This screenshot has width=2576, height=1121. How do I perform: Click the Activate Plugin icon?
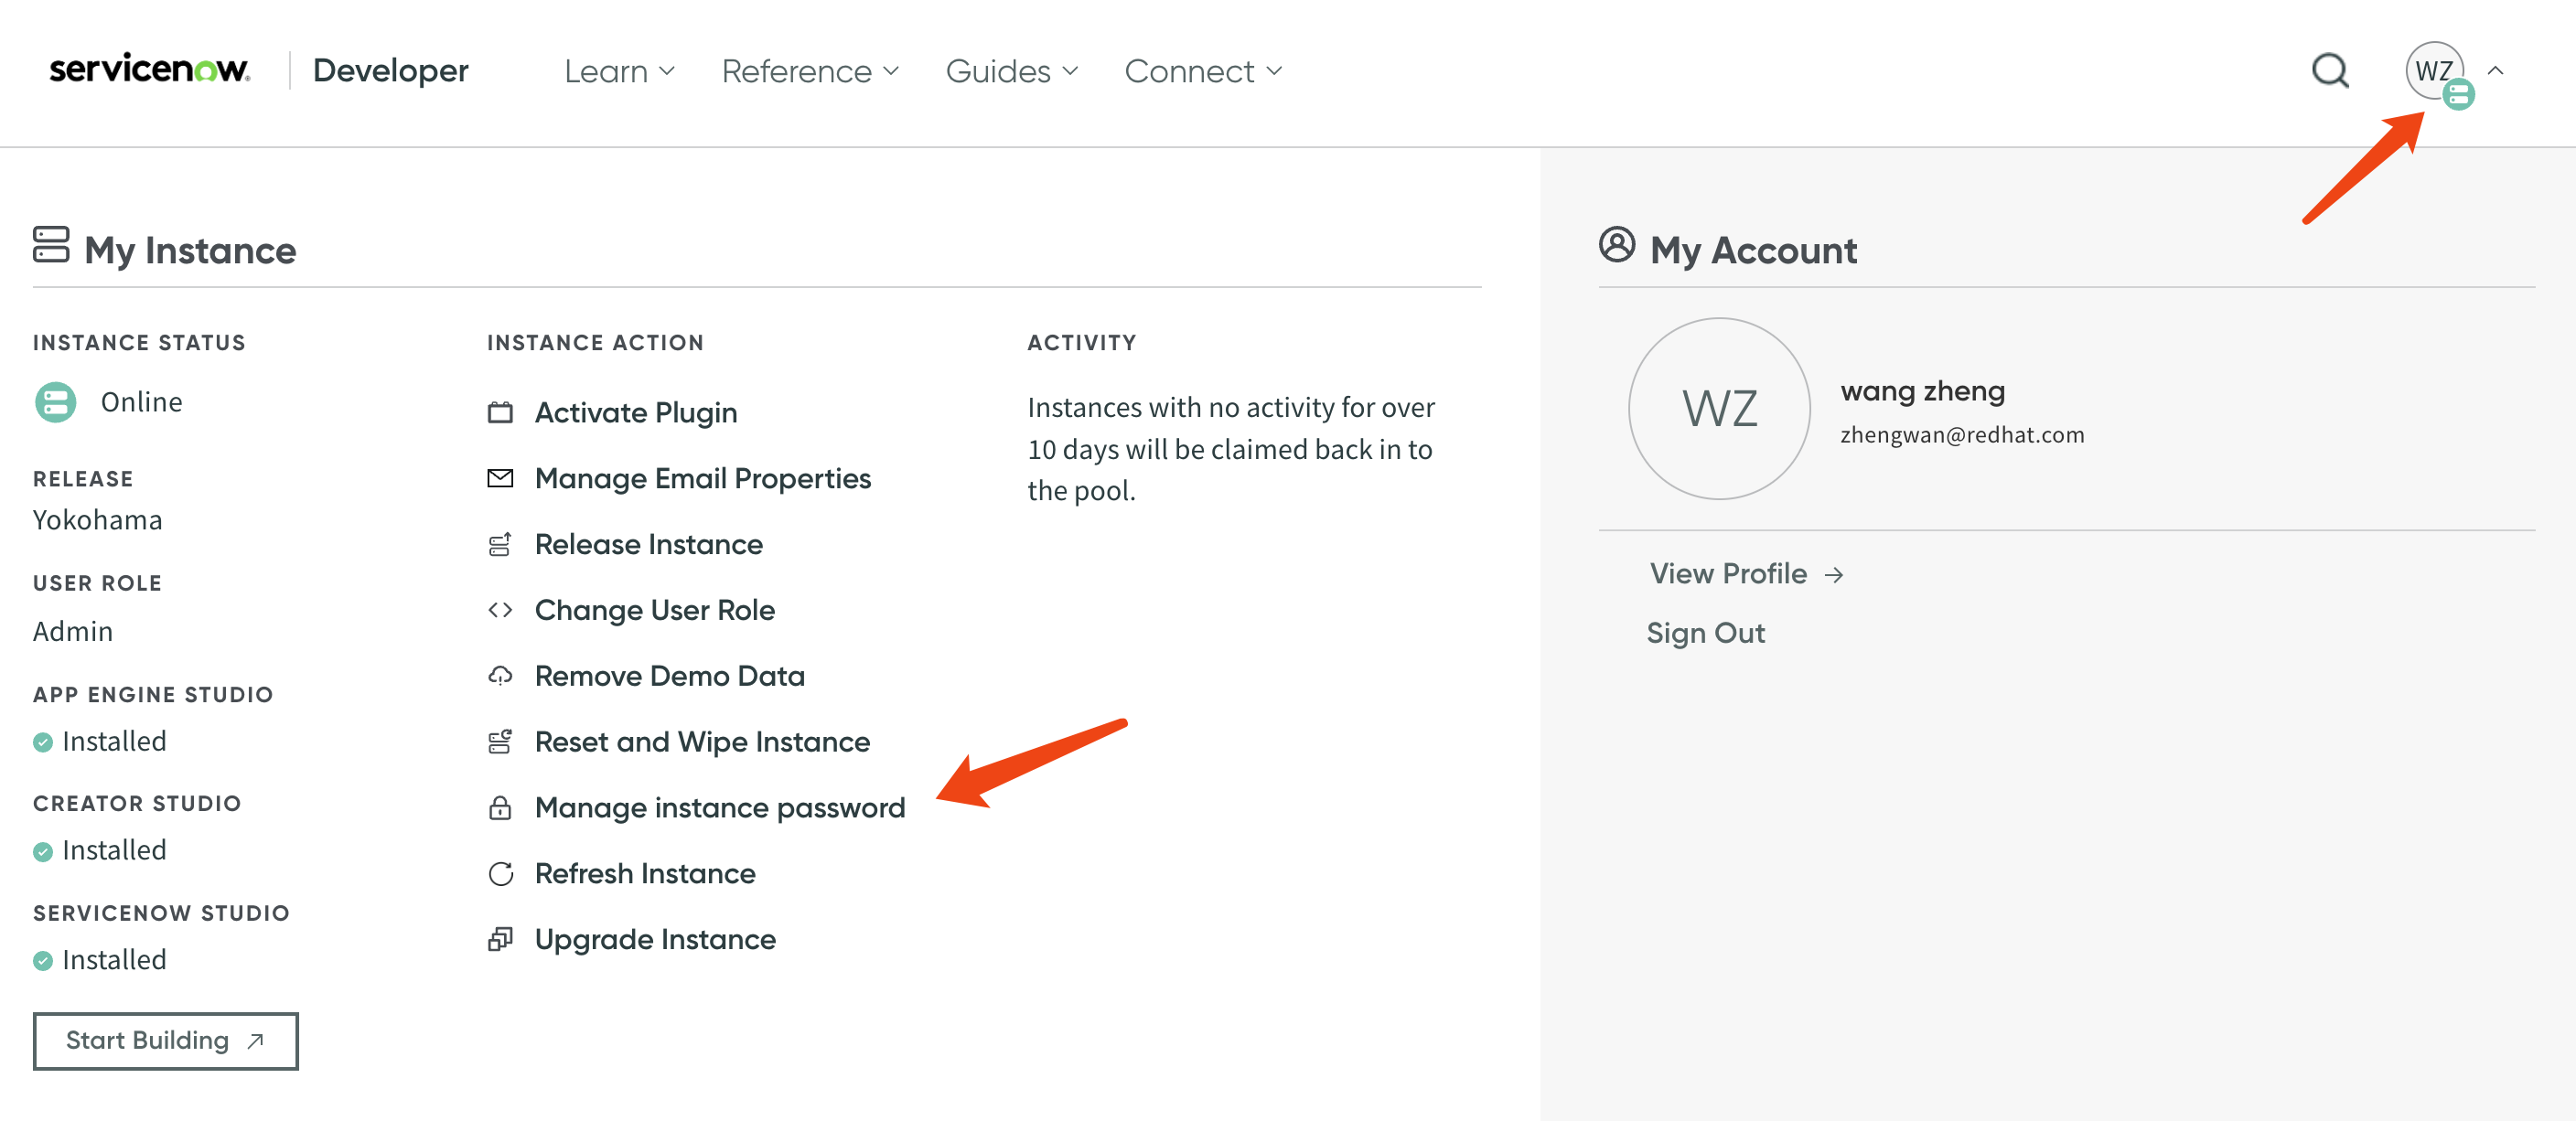500,412
